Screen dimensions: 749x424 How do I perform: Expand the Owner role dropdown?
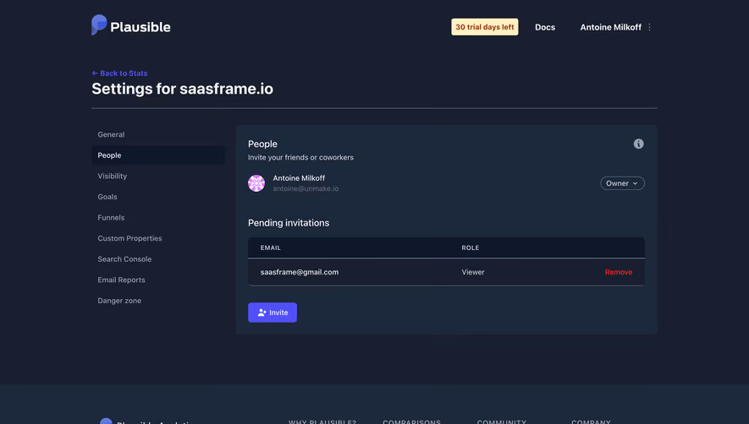point(622,183)
